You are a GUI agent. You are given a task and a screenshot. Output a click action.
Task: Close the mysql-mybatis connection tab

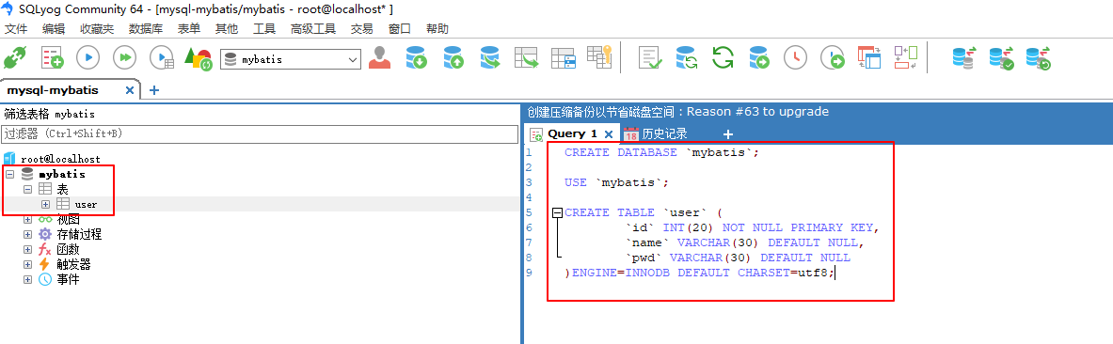(129, 90)
